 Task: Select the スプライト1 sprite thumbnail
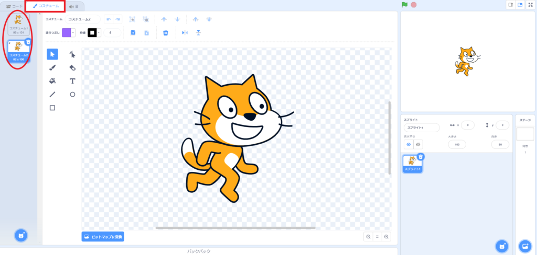tap(412, 164)
